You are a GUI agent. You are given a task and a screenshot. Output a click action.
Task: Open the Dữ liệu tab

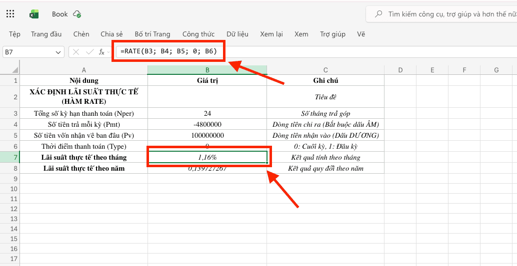(237, 34)
